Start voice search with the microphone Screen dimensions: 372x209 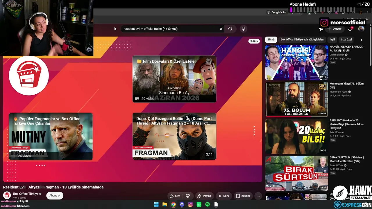(244, 29)
